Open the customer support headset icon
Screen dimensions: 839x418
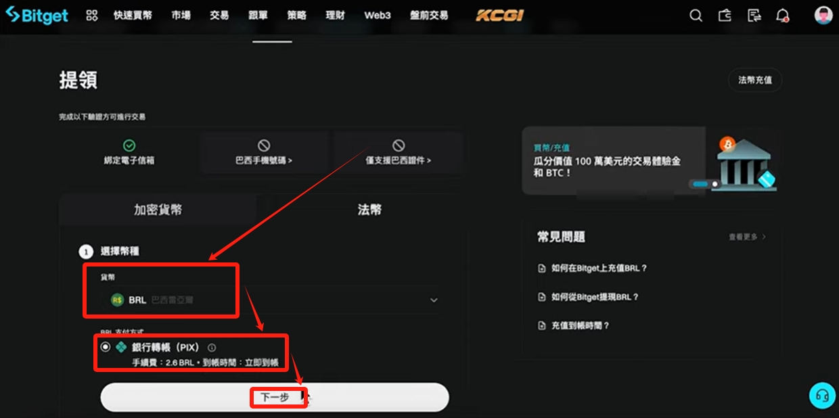tap(822, 396)
